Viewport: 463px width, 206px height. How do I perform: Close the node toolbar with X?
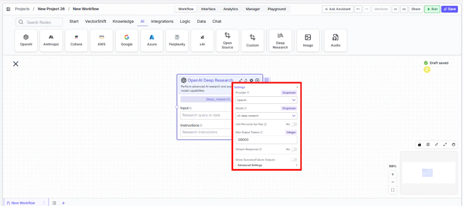coord(16,64)
